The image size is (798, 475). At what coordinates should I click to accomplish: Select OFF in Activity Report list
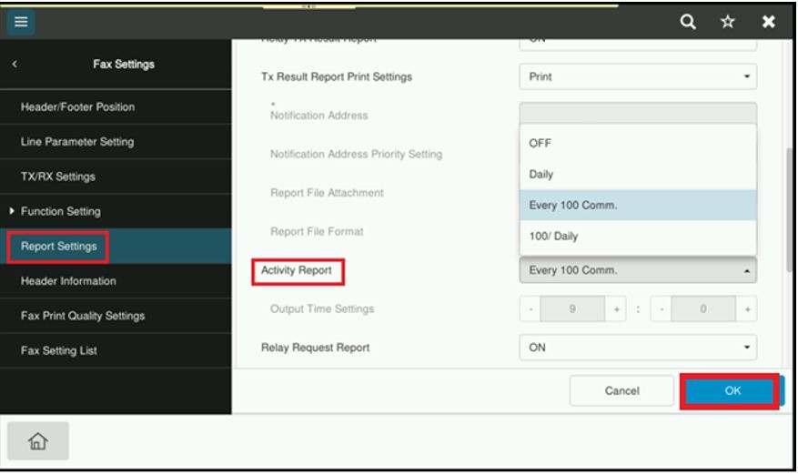pyautogui.click(x=637, y=143)
